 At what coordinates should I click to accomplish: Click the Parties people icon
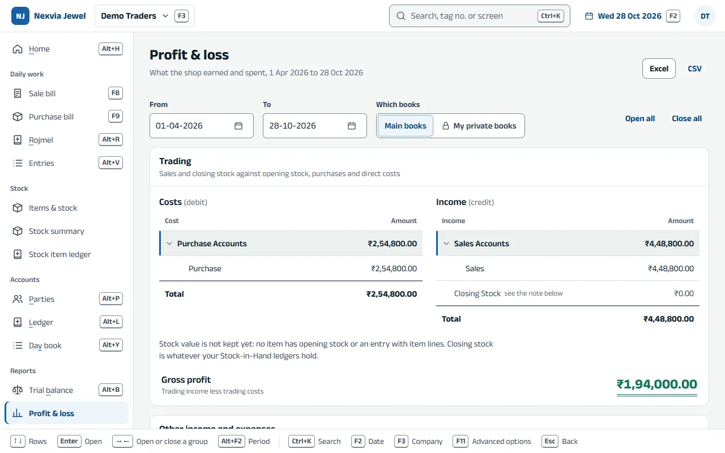click(x=18, y=299)
